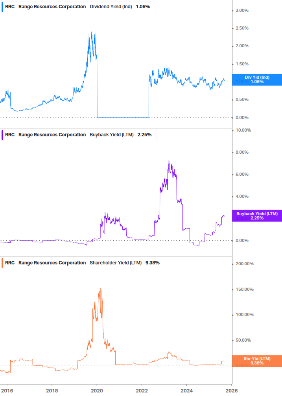Click the 200.00% tick on shareholder yield axis
The height and width of the screenshot is (396, 282).
pos(245,264)
